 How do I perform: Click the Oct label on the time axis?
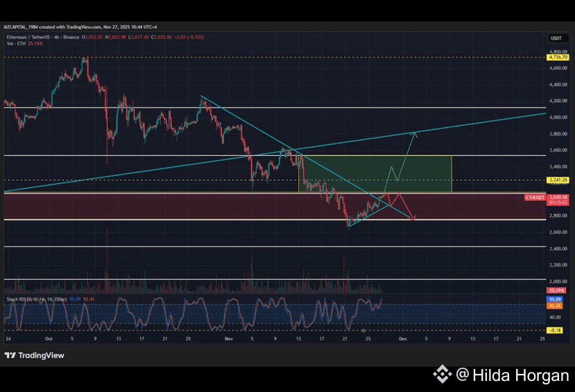click(x=49, y=339)
